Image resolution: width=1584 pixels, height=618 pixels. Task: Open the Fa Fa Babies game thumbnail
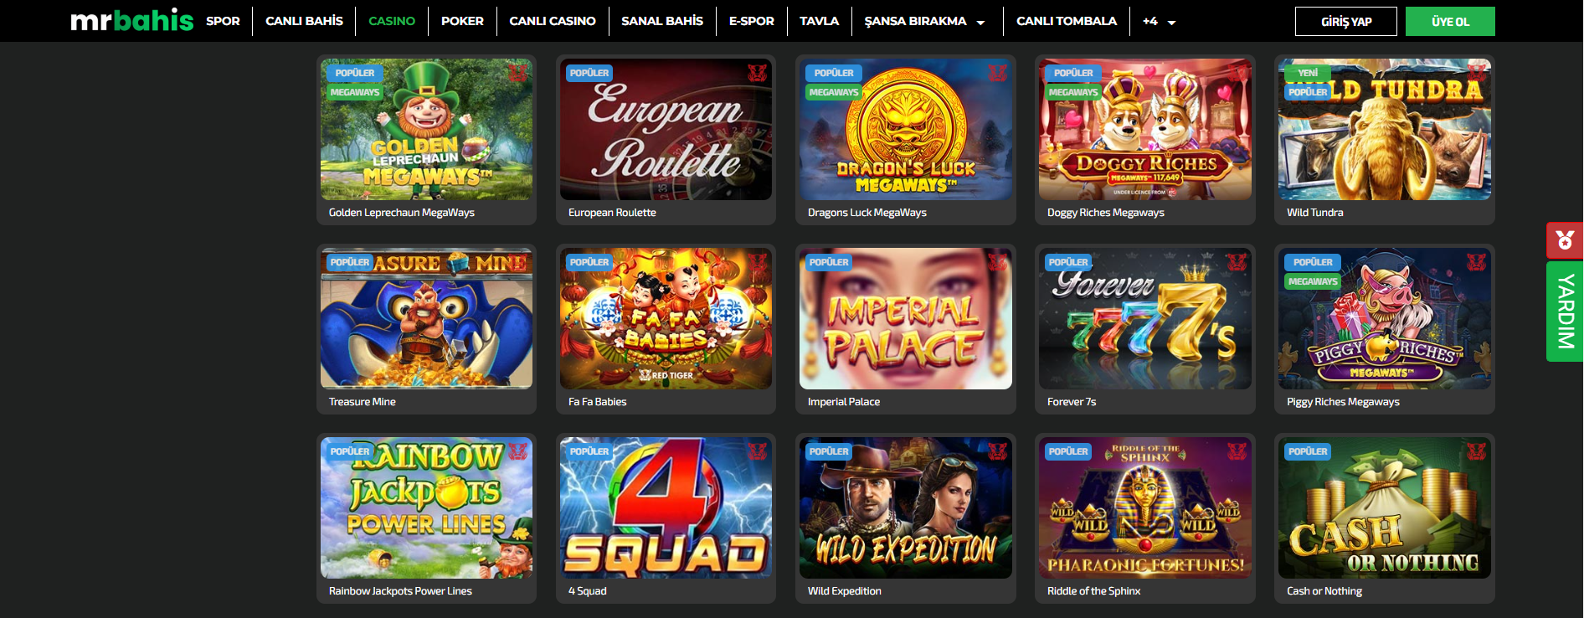[666, 318]
